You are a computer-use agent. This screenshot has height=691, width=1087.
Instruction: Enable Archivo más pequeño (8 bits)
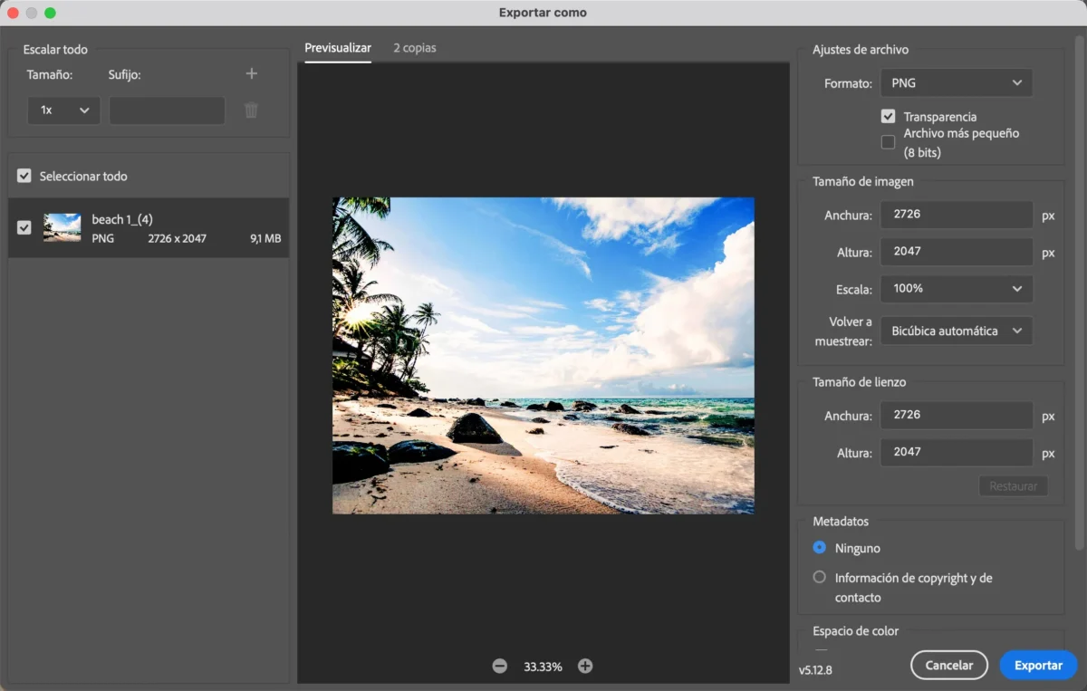(x=889, y=142)
